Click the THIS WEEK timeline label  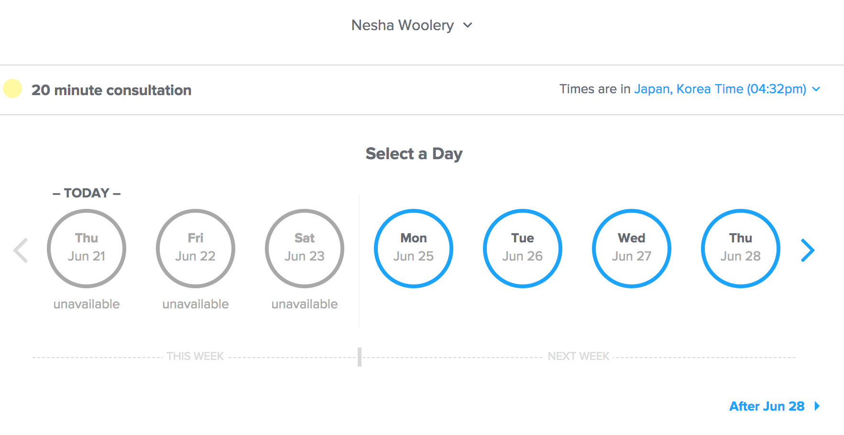click(195, 356)
